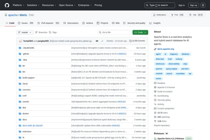Click the Notifications button
Image resolution: width=210 pixels, height=140 pixels.
point(160,15)
